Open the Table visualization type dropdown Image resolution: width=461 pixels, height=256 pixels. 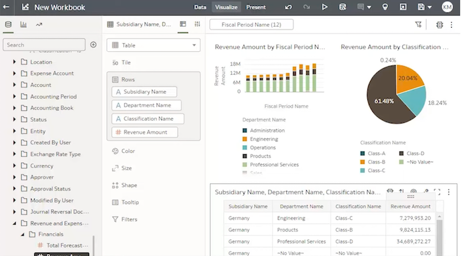pyautogui.click(x=153, y=45)
